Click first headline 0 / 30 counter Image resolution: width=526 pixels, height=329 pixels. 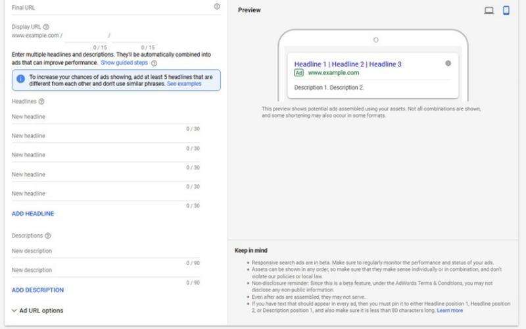(193, 129)
